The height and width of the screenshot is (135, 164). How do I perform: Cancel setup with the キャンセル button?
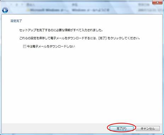coord(148,129)
